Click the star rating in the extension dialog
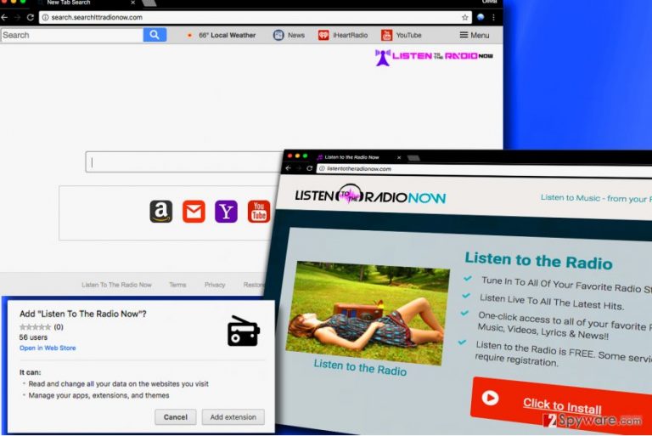The height and width of the screenshot is (436, 652). [36, 327]
